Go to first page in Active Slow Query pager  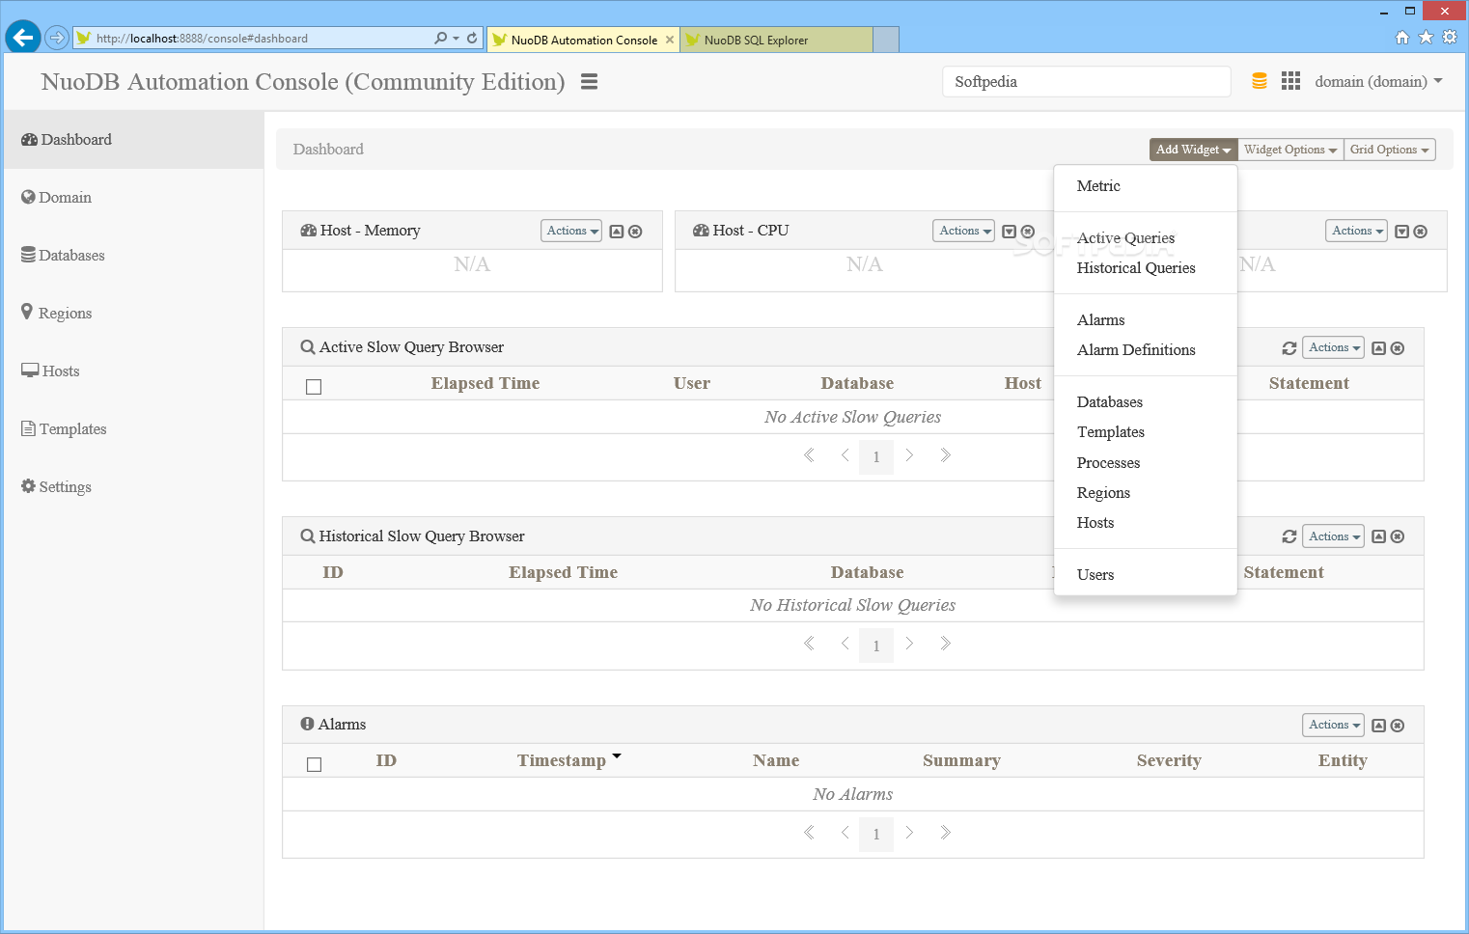tap(809, 455)
